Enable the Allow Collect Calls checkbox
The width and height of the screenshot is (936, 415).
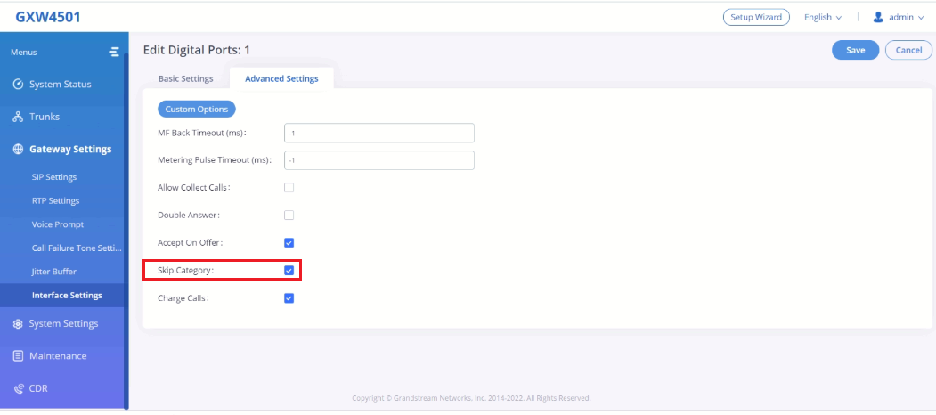tap(289, 188)
